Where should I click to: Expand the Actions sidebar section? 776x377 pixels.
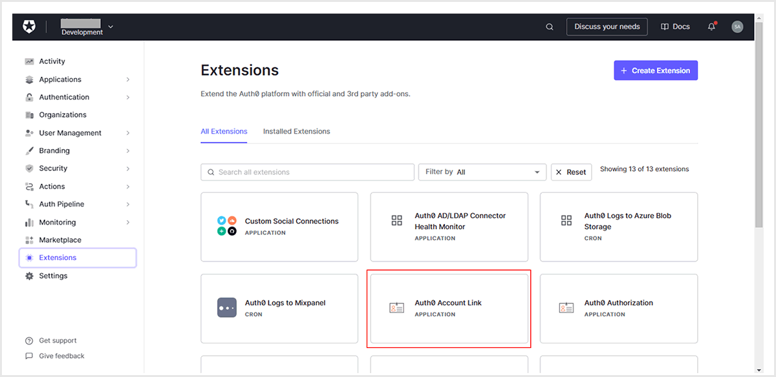pyautogui.click(x=128, y=187)
